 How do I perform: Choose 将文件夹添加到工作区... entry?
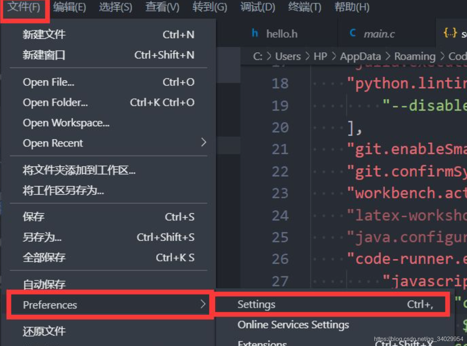[x=108, y=170]
